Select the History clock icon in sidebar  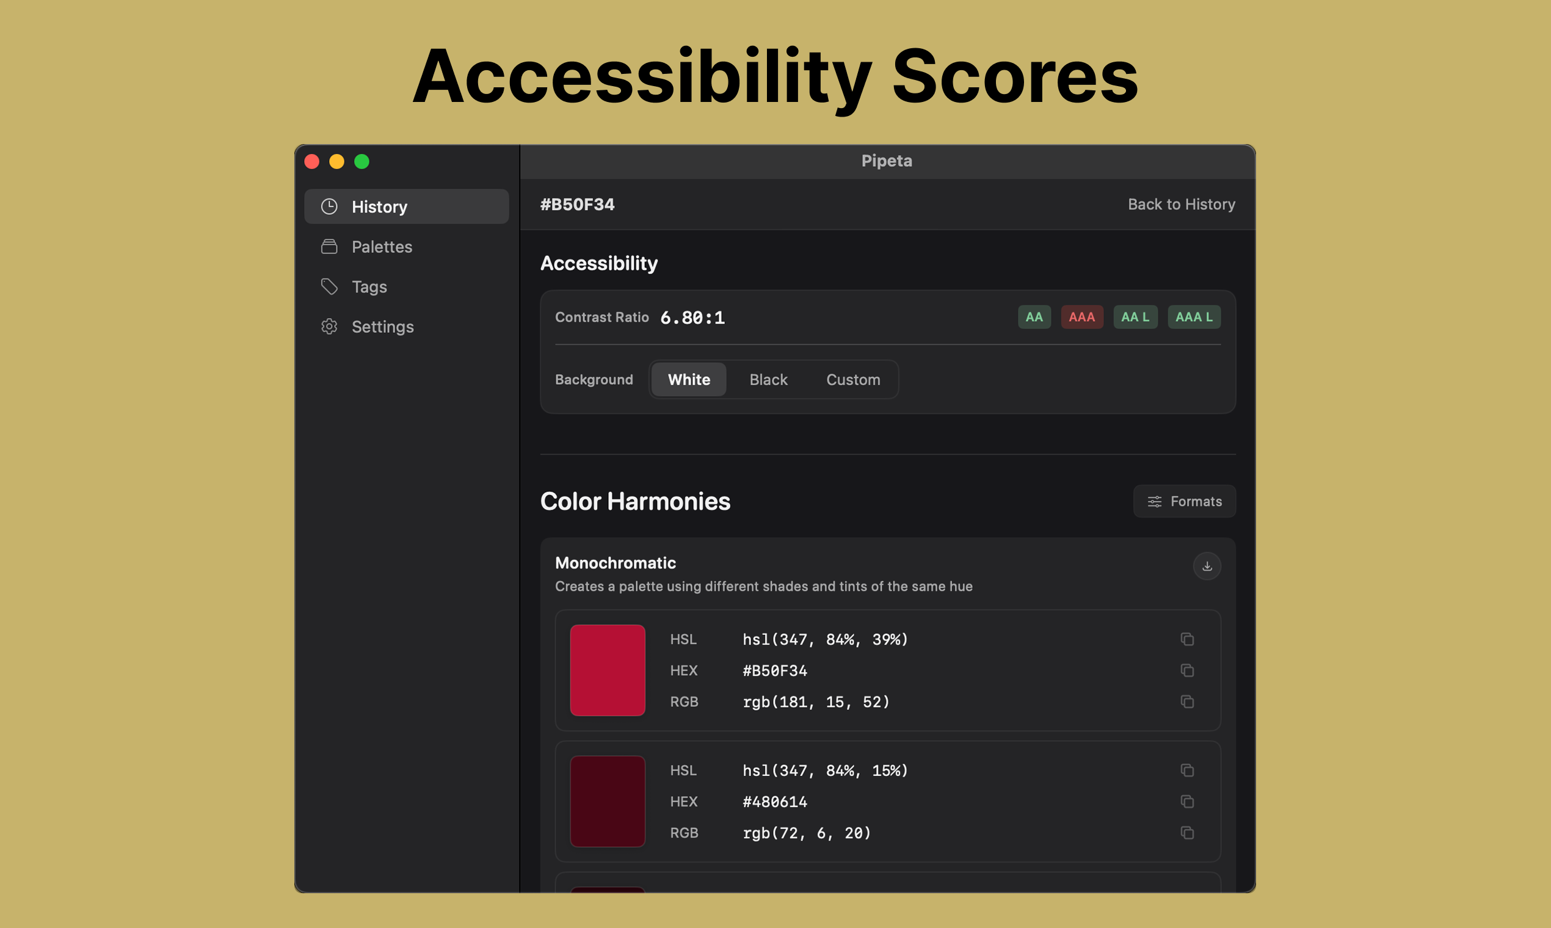coord(329,206)
